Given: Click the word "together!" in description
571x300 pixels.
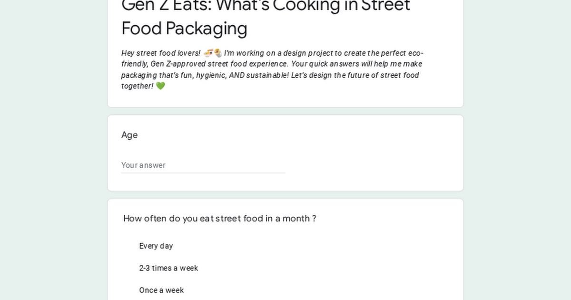Looking at the screenshot, I should [137, 86].
